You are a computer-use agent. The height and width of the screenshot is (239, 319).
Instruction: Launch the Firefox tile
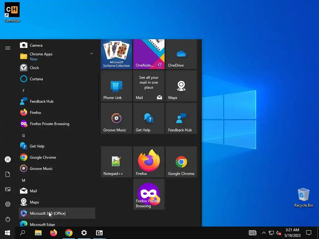tap(149, 162)
